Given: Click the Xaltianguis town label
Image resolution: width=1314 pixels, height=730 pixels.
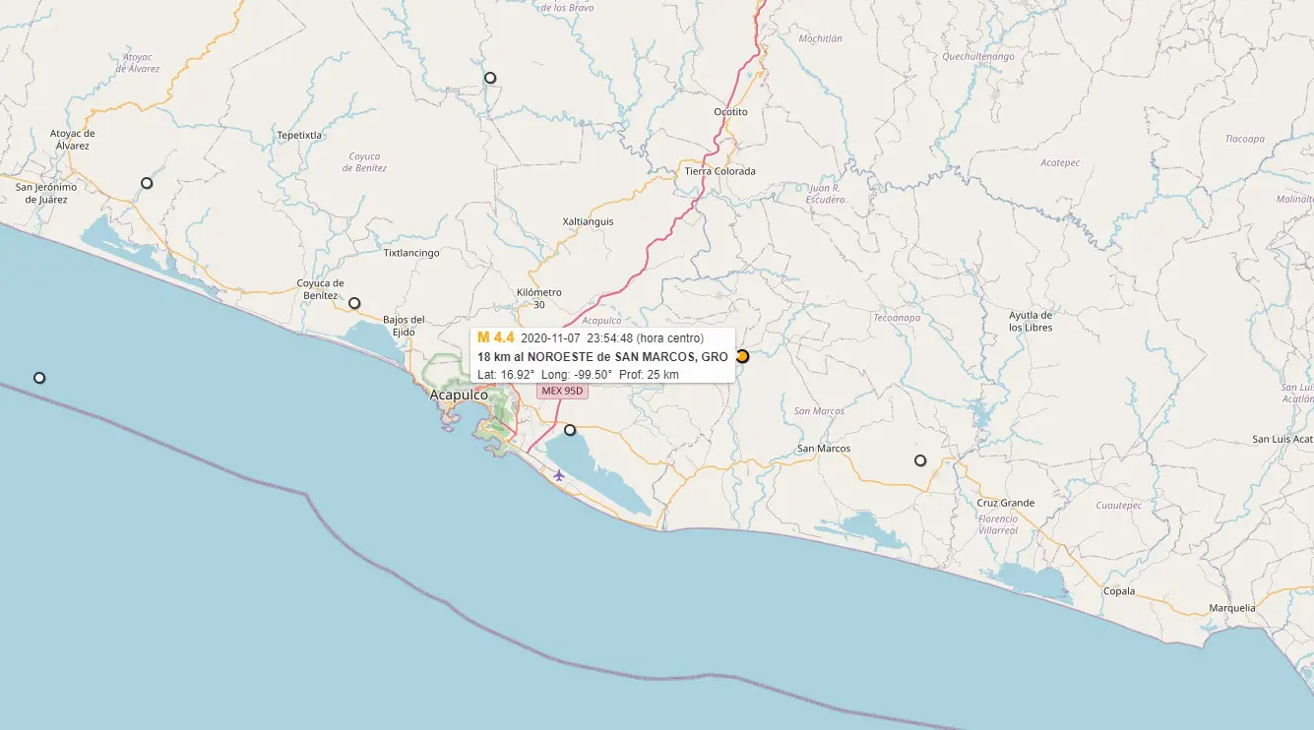Looking at the screenshot, I should (x=588, y=221).
